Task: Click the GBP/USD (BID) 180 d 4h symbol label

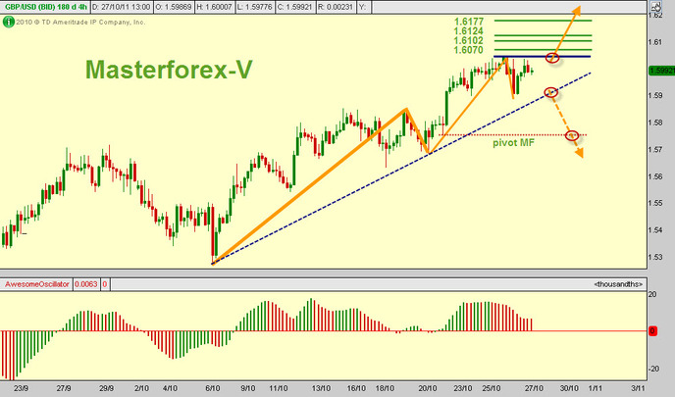Action: click(46, 7)
